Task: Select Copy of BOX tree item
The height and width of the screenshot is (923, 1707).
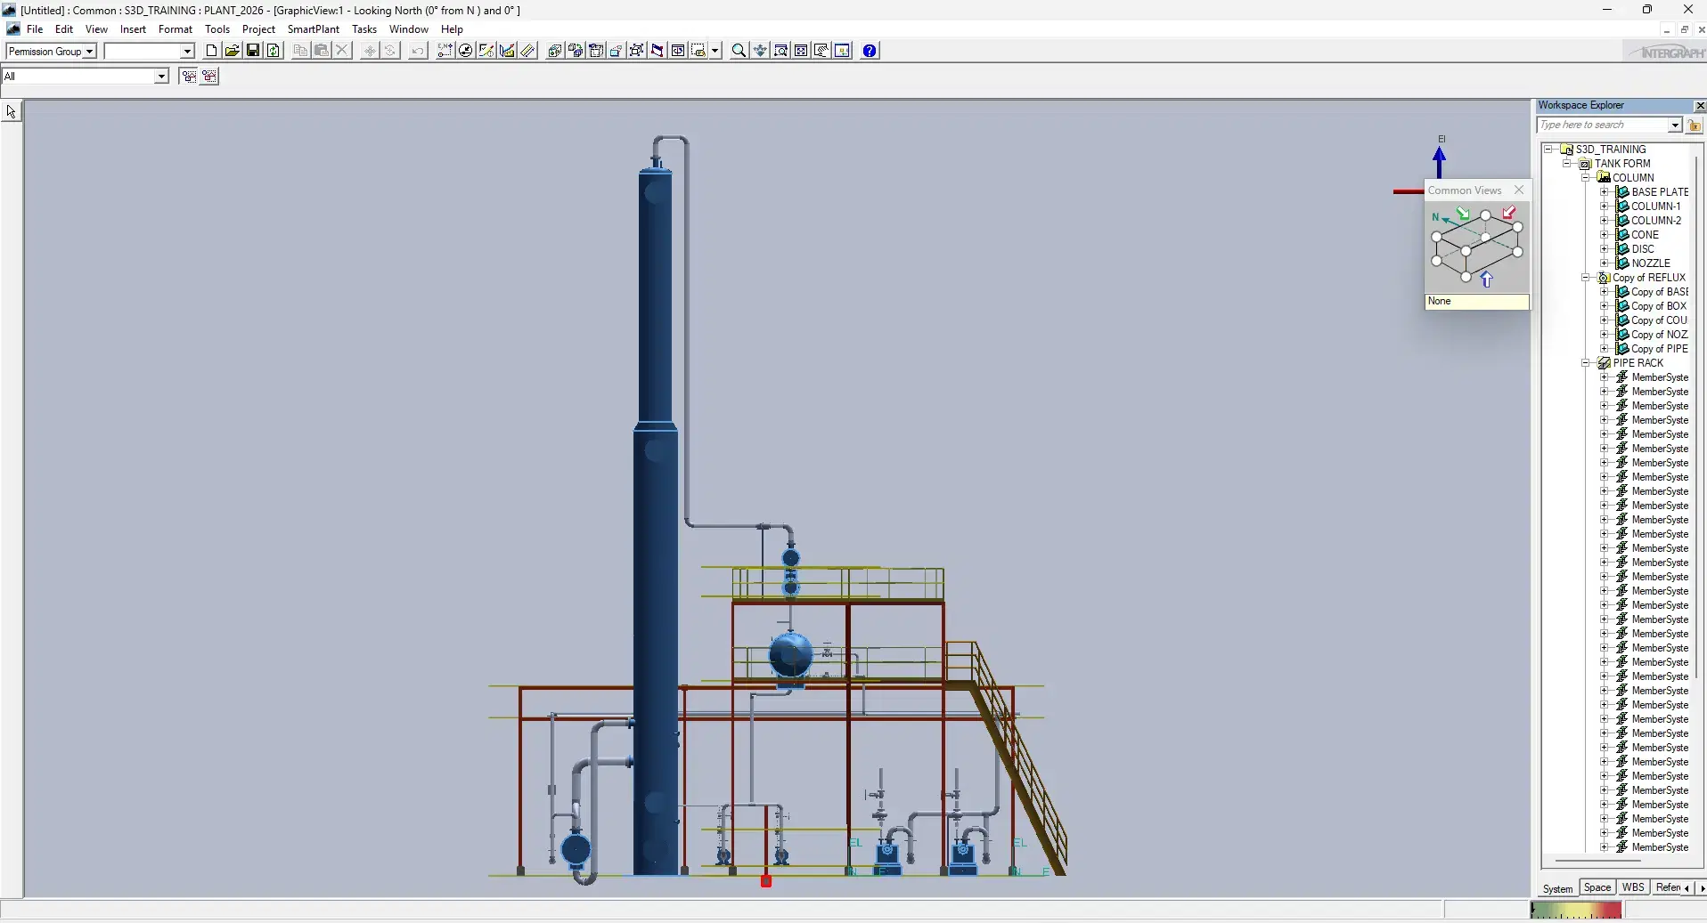Action: (1659, 306)
